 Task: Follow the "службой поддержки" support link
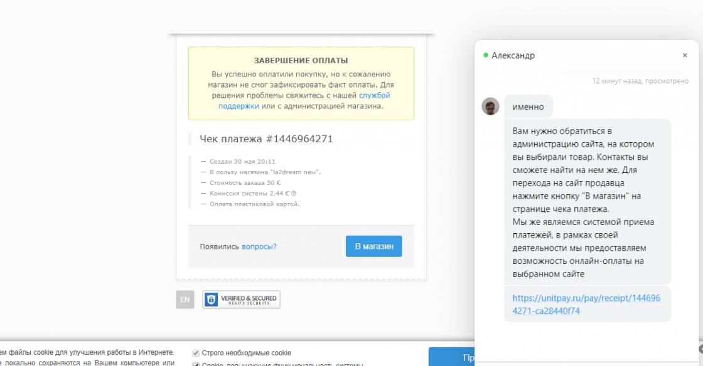[374, 95]
